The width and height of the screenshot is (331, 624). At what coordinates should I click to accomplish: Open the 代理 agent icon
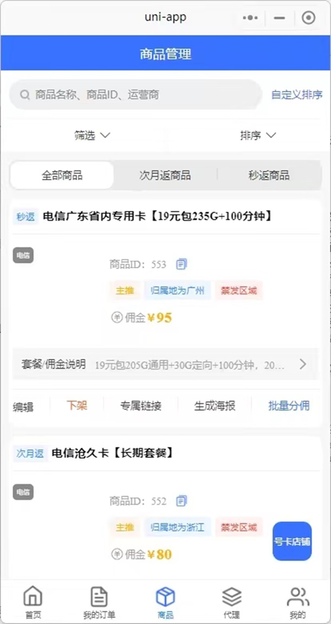[232, 597]
